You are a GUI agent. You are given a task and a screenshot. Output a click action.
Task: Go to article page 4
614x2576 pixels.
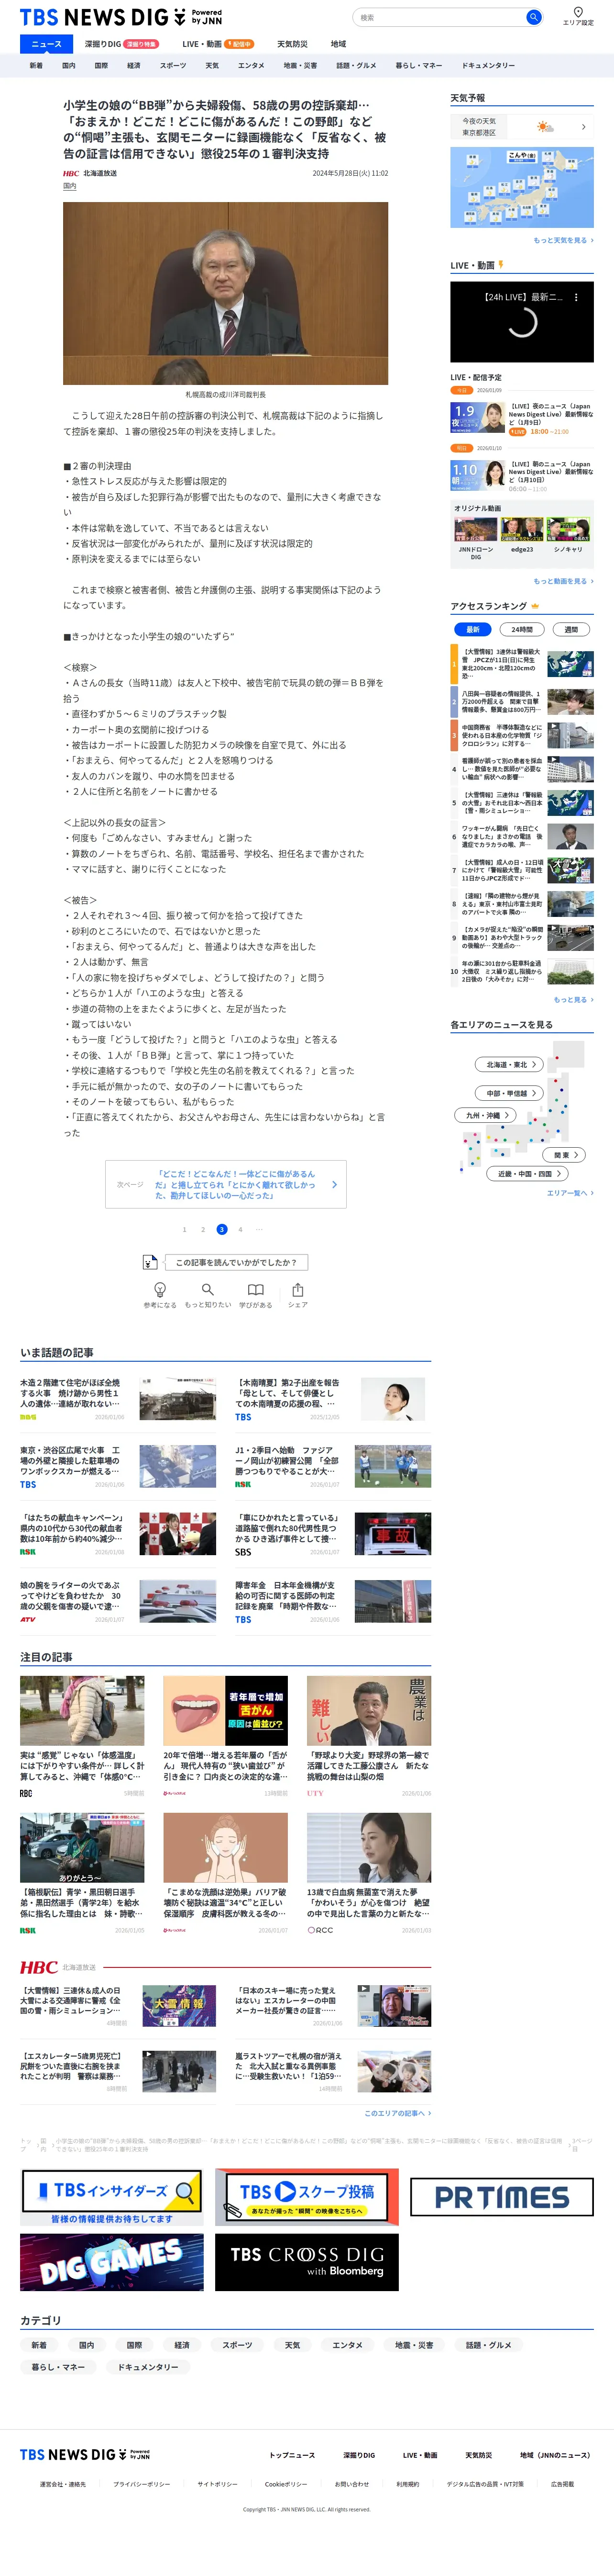(x=240, y=1229)
